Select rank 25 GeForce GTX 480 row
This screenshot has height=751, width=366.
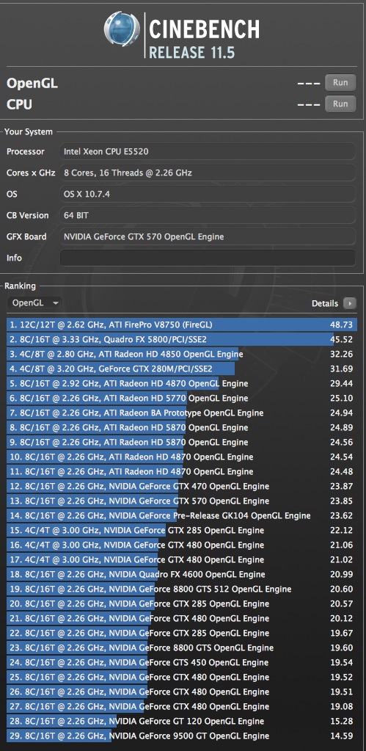click(x=182, y=678)
